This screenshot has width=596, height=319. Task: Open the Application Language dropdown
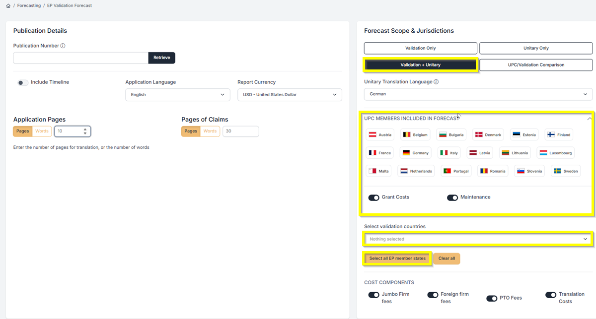pyautogui.click(x=178, y=95)
